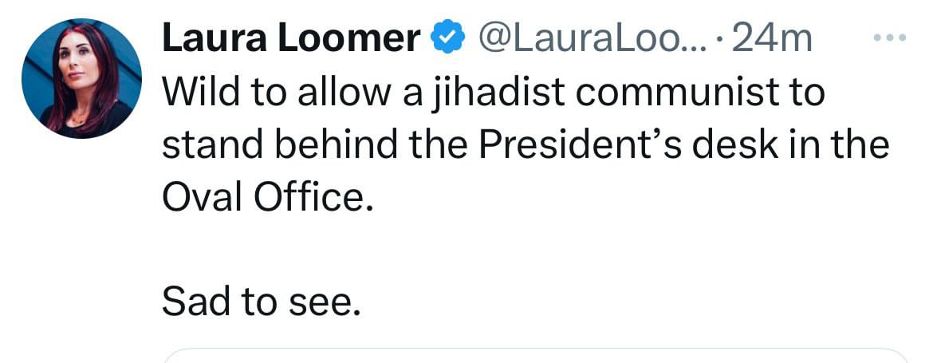Click the "Laura Loomer" display name

tap(292, 38)
